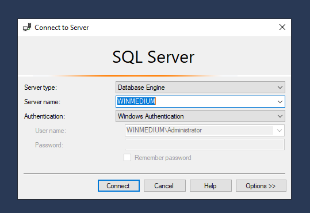Click the Server type: label
The height and width of the screenshot is (213, 310).
click(x=40, y=88)
